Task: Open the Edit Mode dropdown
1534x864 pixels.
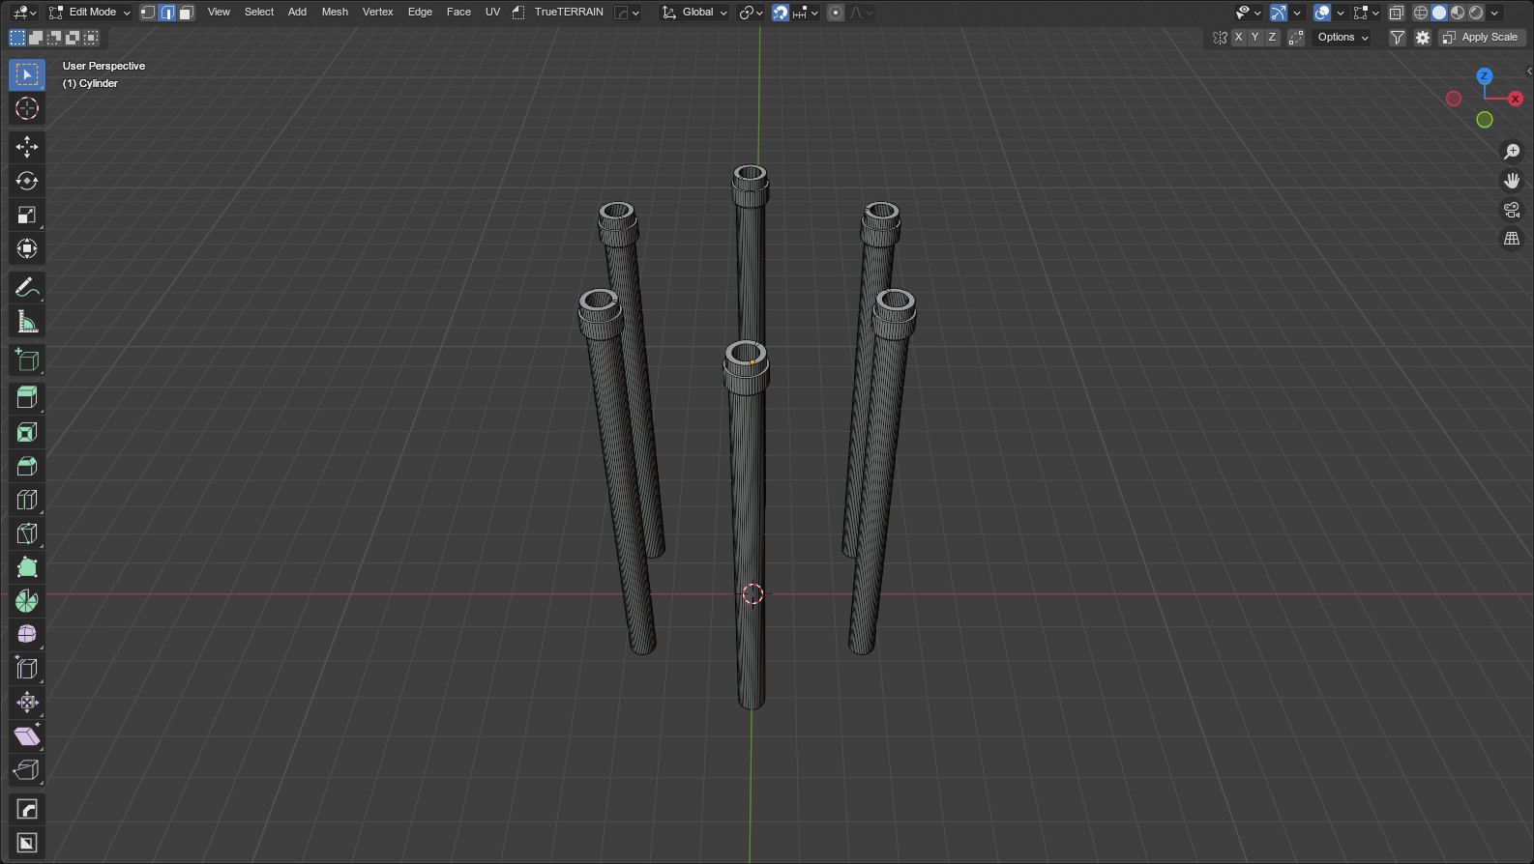Action: [x=90, y=13]
